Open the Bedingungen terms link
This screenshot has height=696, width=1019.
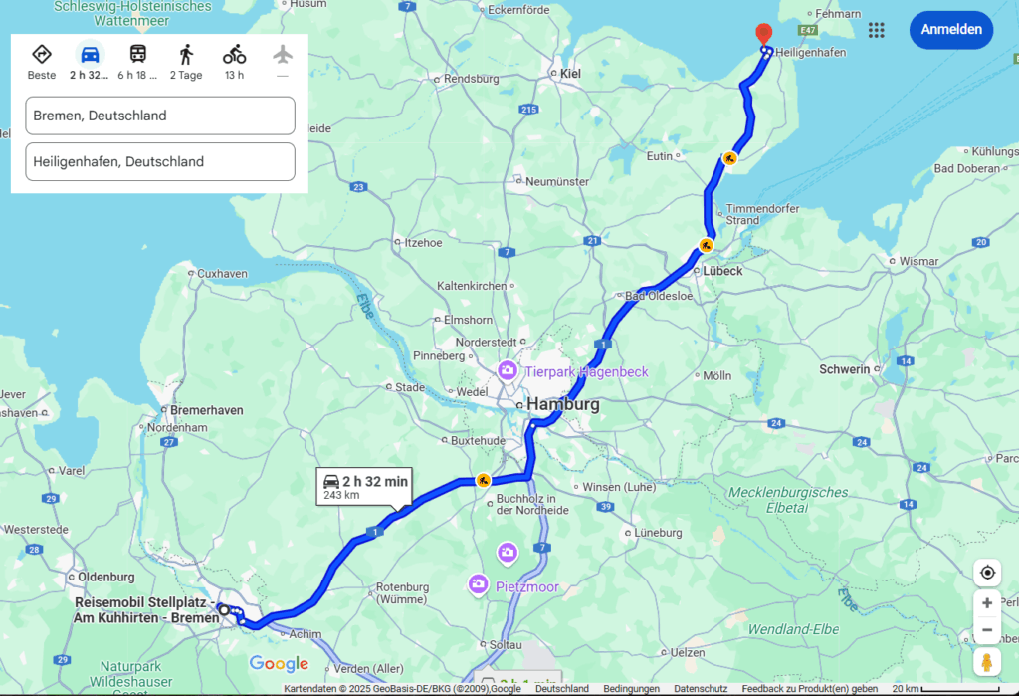coord(631,689)
